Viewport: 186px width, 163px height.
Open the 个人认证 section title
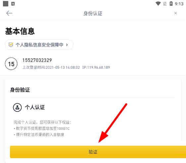coord(35,107)
